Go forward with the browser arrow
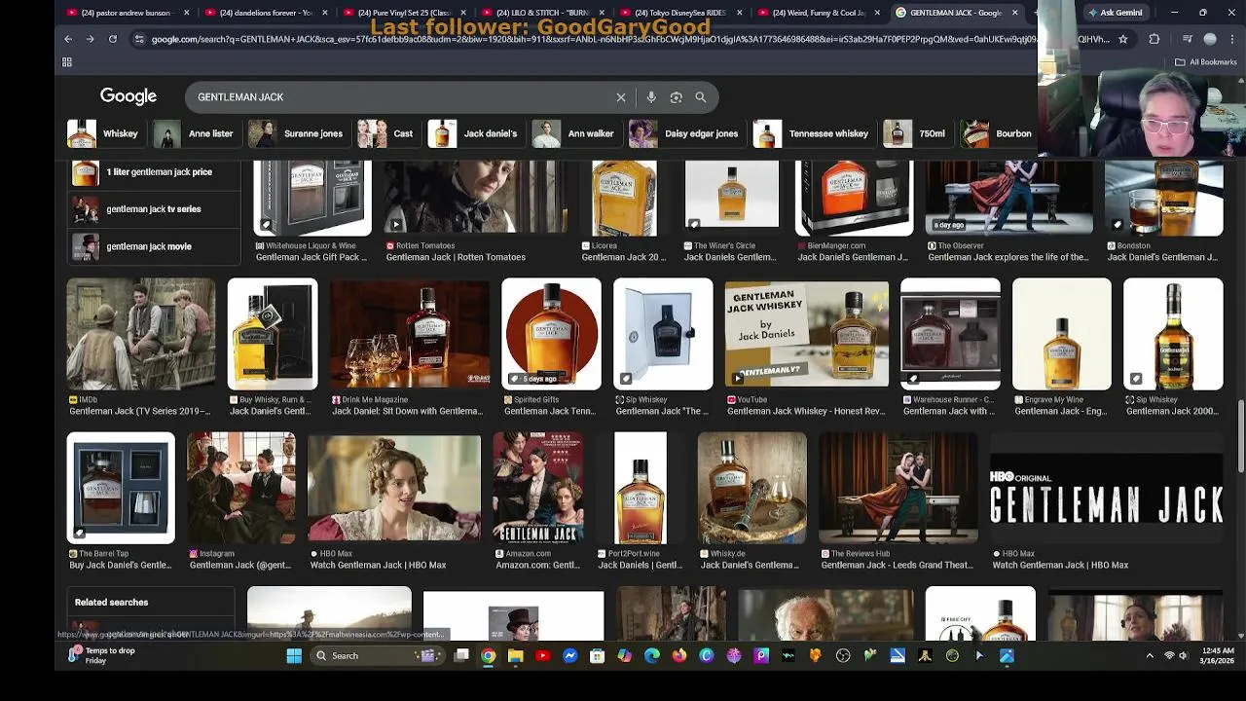 coord(90,39)
